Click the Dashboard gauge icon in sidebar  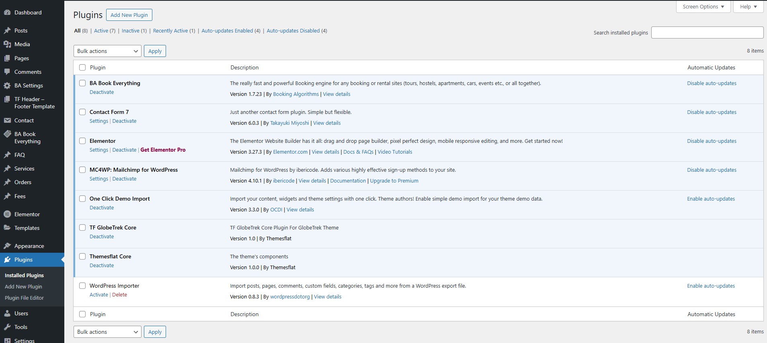point(7,12)
